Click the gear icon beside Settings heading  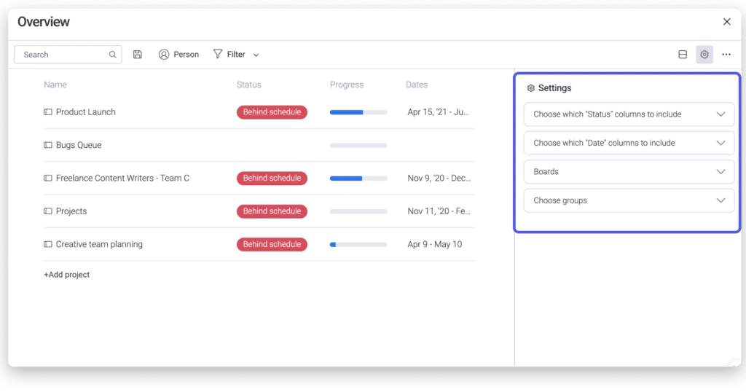click(531, 88)
